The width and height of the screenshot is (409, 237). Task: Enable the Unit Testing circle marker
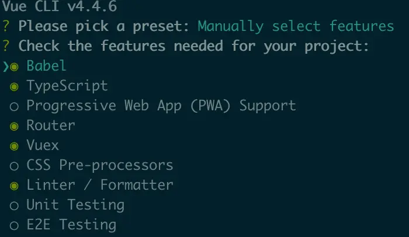pos(15,205)
